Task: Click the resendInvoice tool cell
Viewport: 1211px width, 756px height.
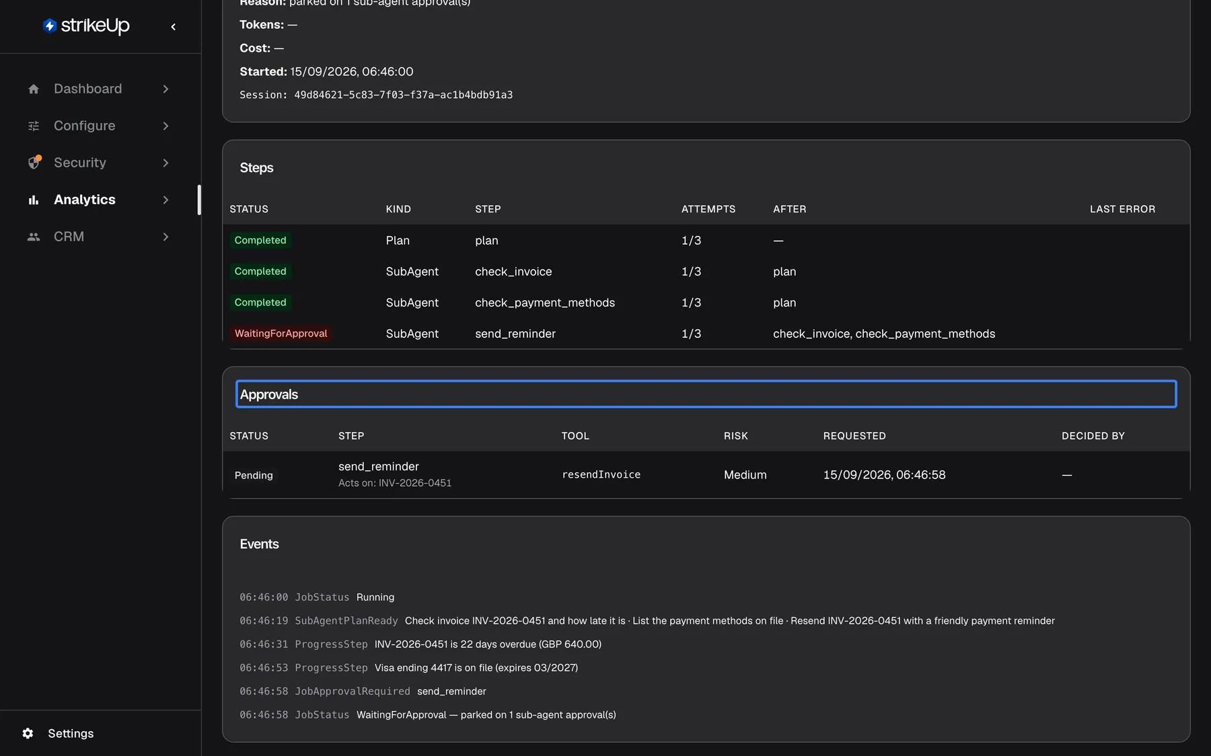Action: coord(601,474)
